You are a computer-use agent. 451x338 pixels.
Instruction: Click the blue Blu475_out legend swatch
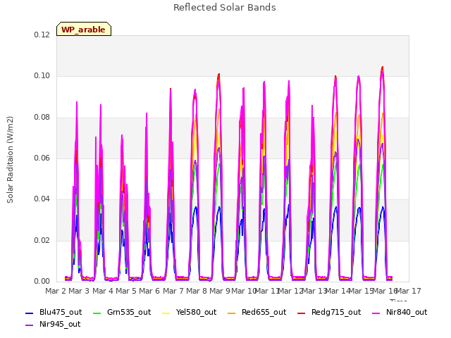pyautogui.click(x=30, y=313)
